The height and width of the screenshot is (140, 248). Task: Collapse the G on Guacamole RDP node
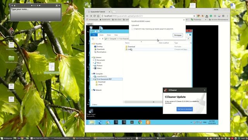[x=93, y=79]
